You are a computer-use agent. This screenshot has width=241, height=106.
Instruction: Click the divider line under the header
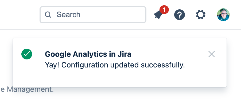pyautogui.click(x=121, y=30)
